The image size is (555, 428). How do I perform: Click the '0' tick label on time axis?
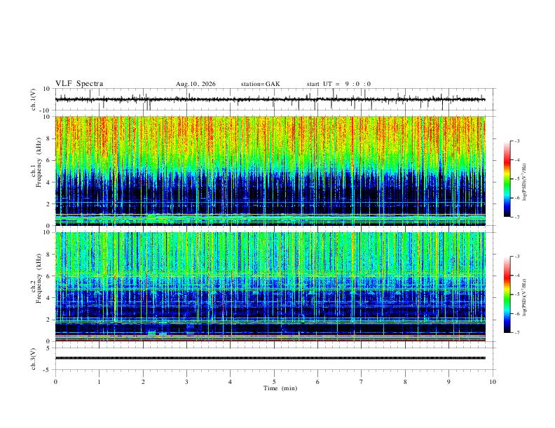[x=55, y=382]
